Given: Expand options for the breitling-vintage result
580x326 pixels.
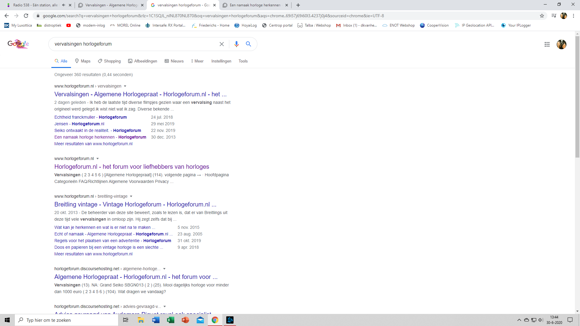Looking at the screenshot, I should point(131,197).
